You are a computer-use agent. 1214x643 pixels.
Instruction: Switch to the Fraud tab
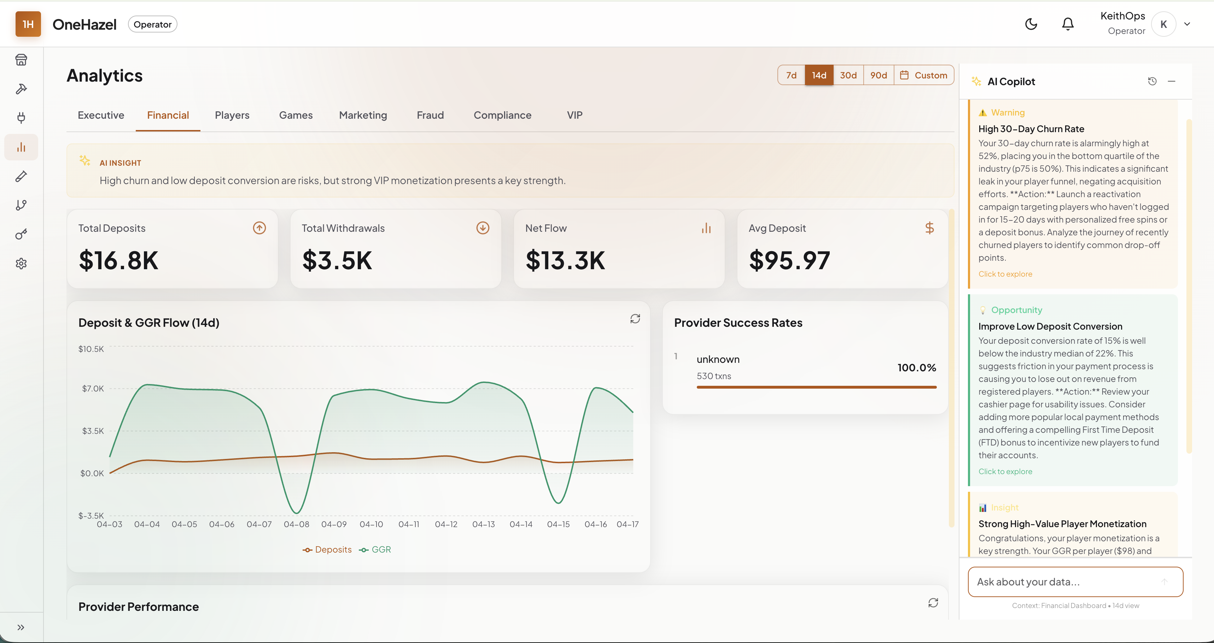pos(430,115)
